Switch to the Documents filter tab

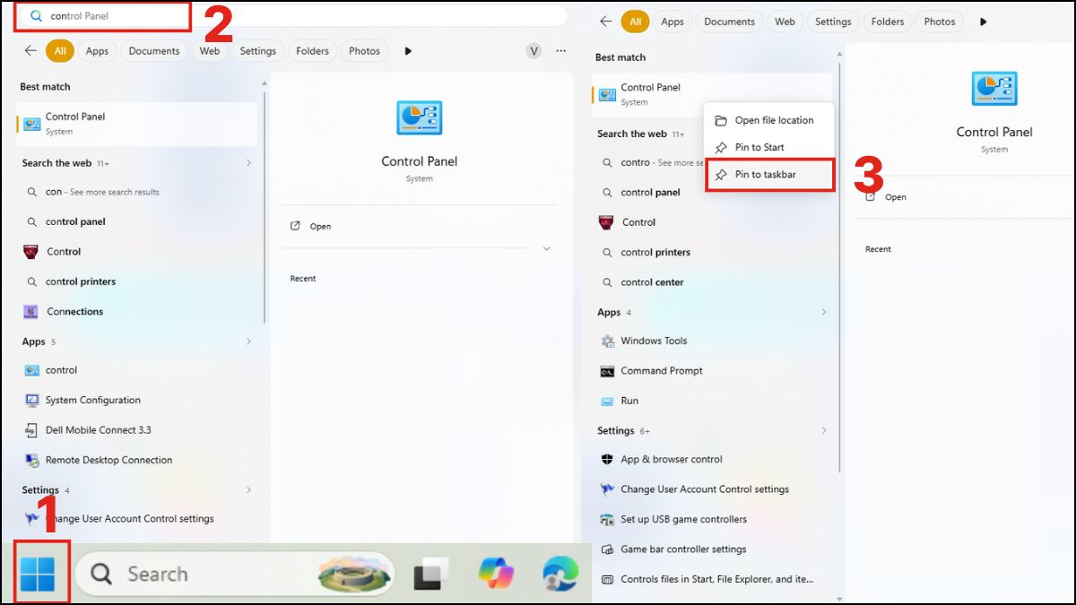click(x=153, y=51)
